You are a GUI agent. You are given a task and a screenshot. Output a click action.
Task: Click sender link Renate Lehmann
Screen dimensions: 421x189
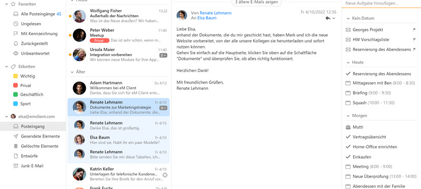coord(216,13)
